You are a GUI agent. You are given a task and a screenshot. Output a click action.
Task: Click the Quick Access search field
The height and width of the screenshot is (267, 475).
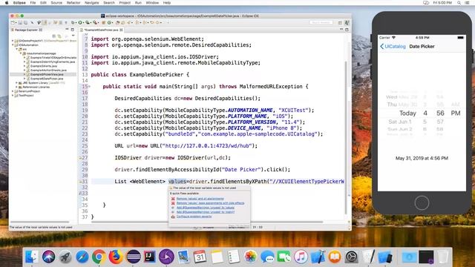[321, 23]
